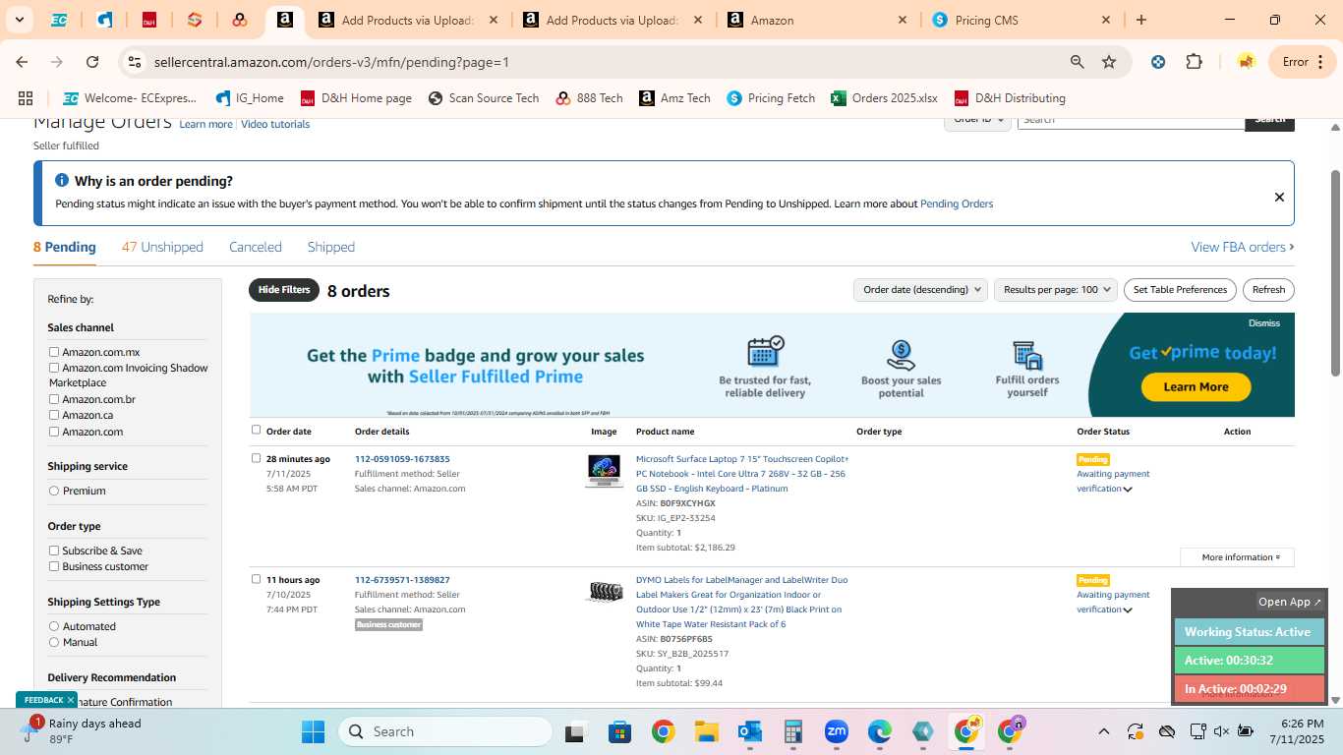
Task: Check the Subscribe & Save order type
Action: point(54,551)
